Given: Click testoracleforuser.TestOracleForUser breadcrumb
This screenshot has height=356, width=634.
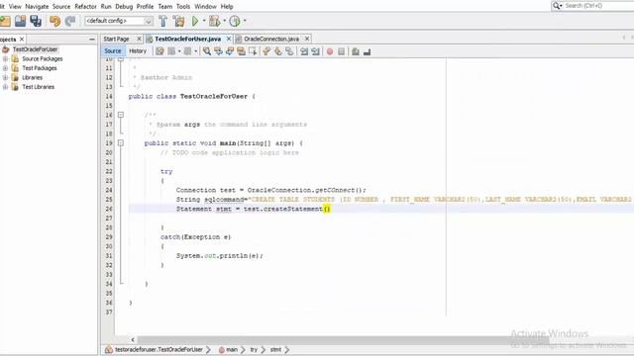Looking at the screenshot, I should click(158, 349).
